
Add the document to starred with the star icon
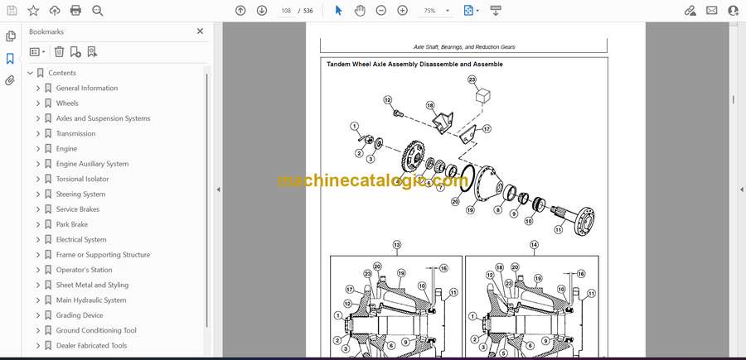tap(33, 11)
